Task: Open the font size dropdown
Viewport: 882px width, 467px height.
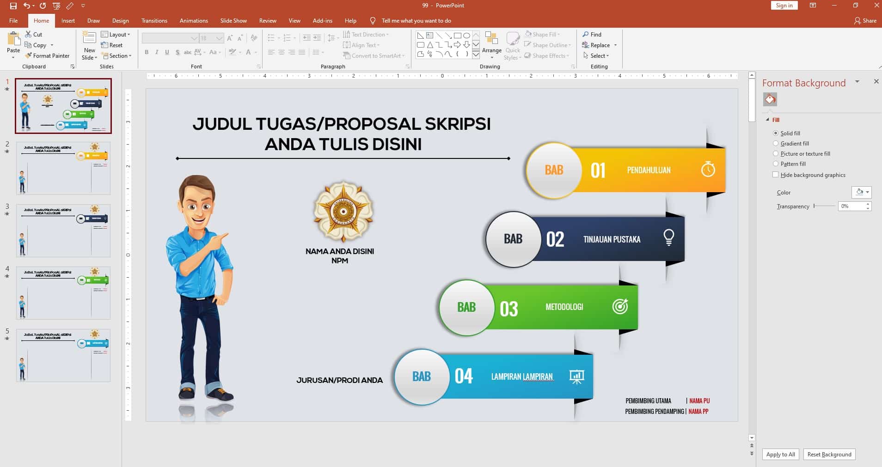Action: [218, 38]
